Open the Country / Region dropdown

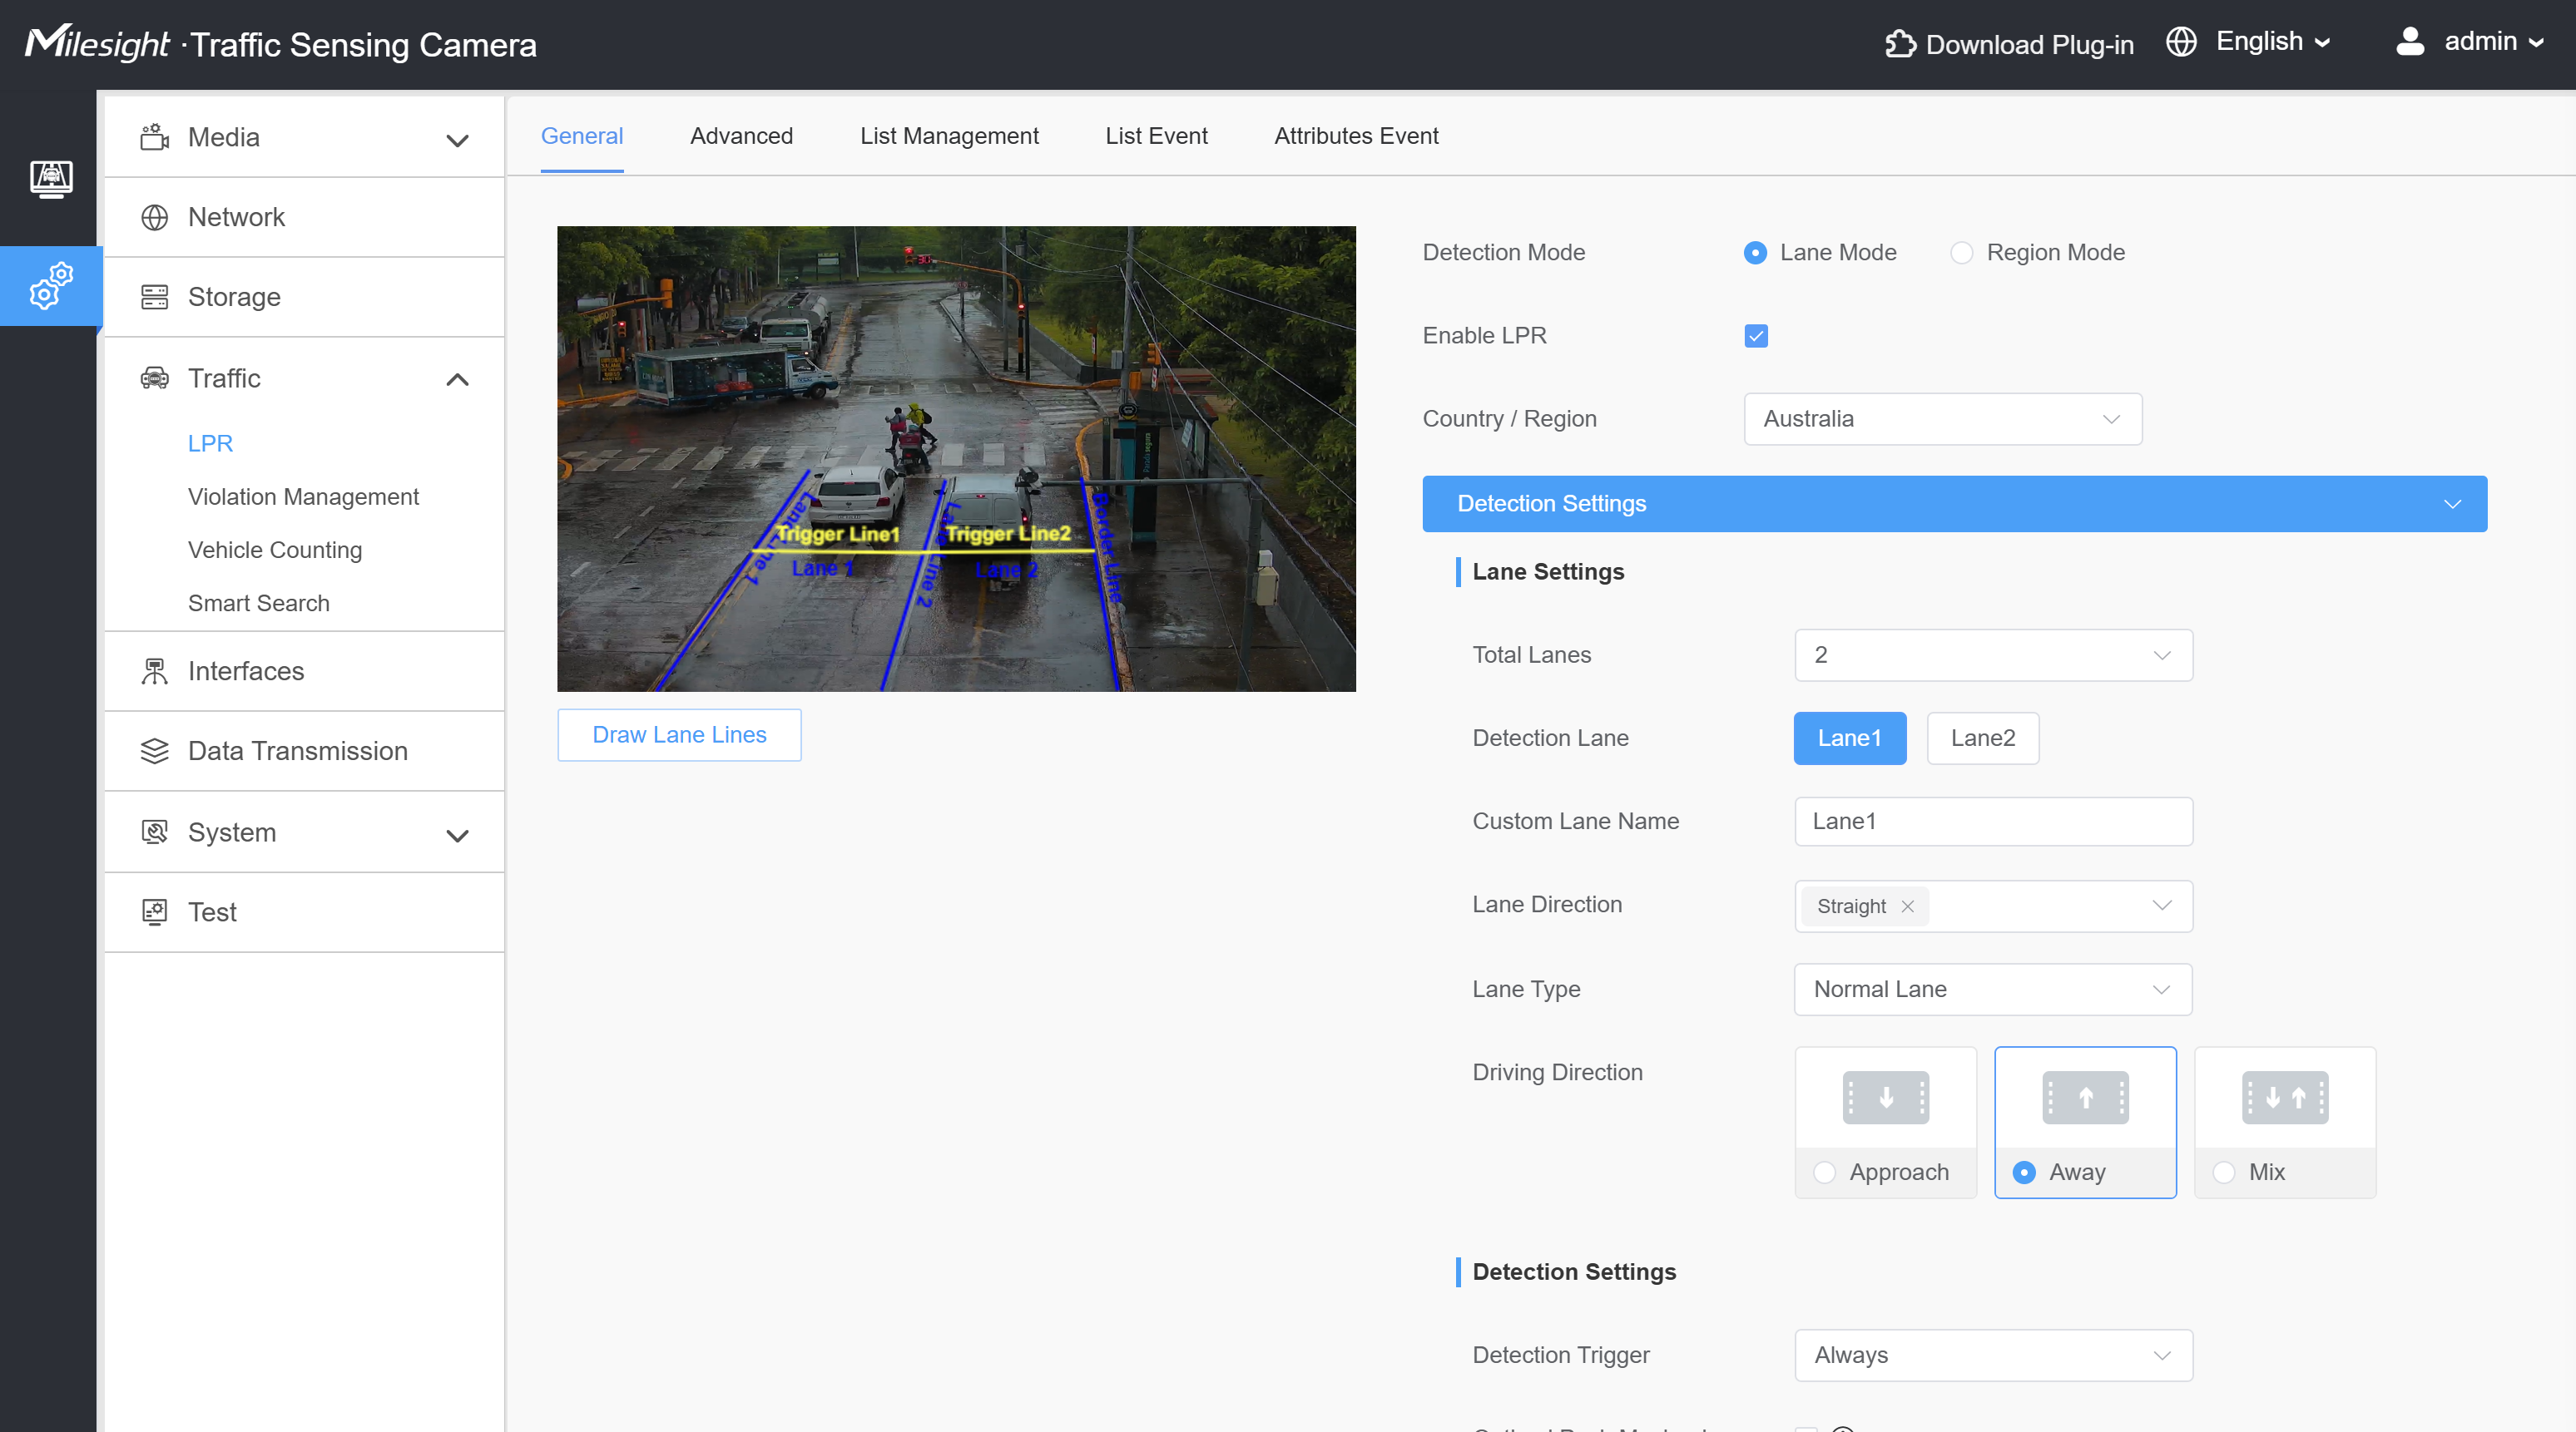[1942, 419]
